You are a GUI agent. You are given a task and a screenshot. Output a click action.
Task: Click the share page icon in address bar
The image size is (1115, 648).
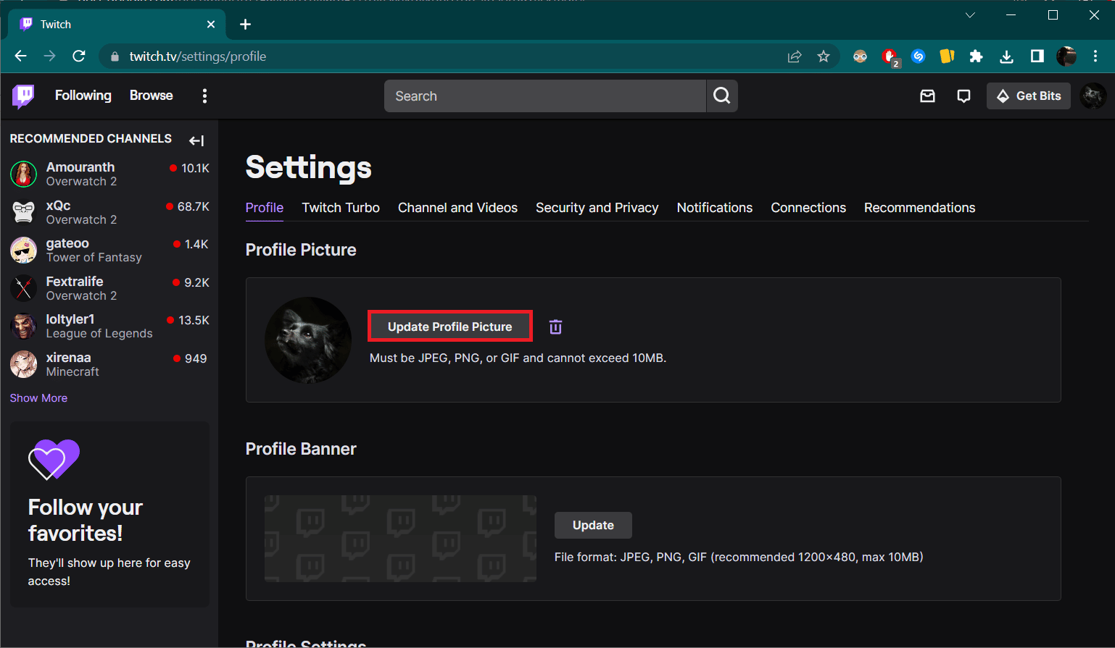coord(795,56)
